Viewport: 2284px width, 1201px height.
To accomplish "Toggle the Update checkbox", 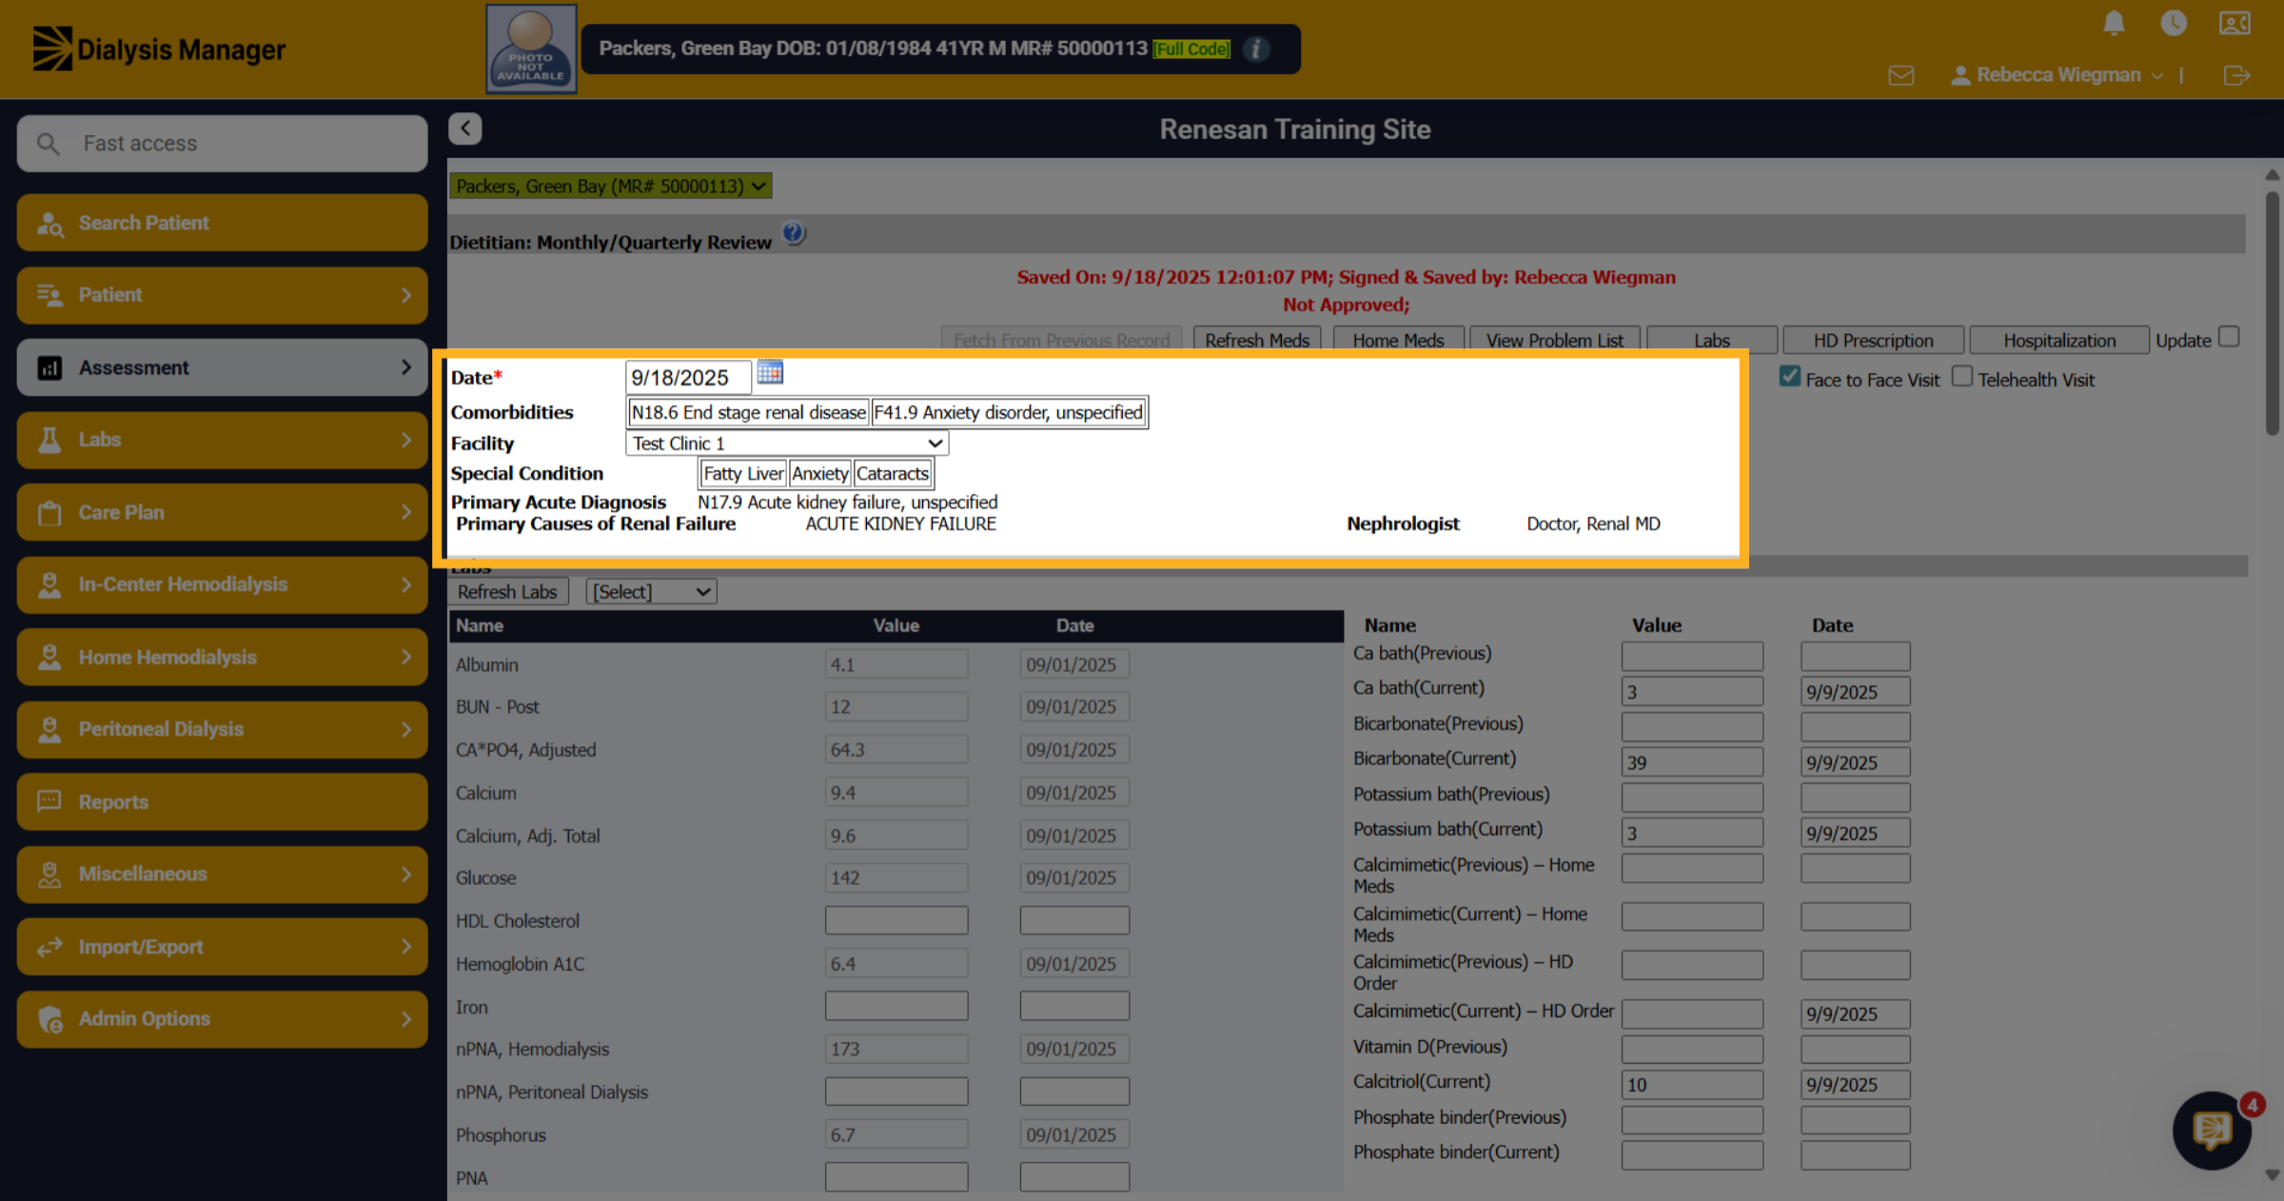I will point(2228,338).
